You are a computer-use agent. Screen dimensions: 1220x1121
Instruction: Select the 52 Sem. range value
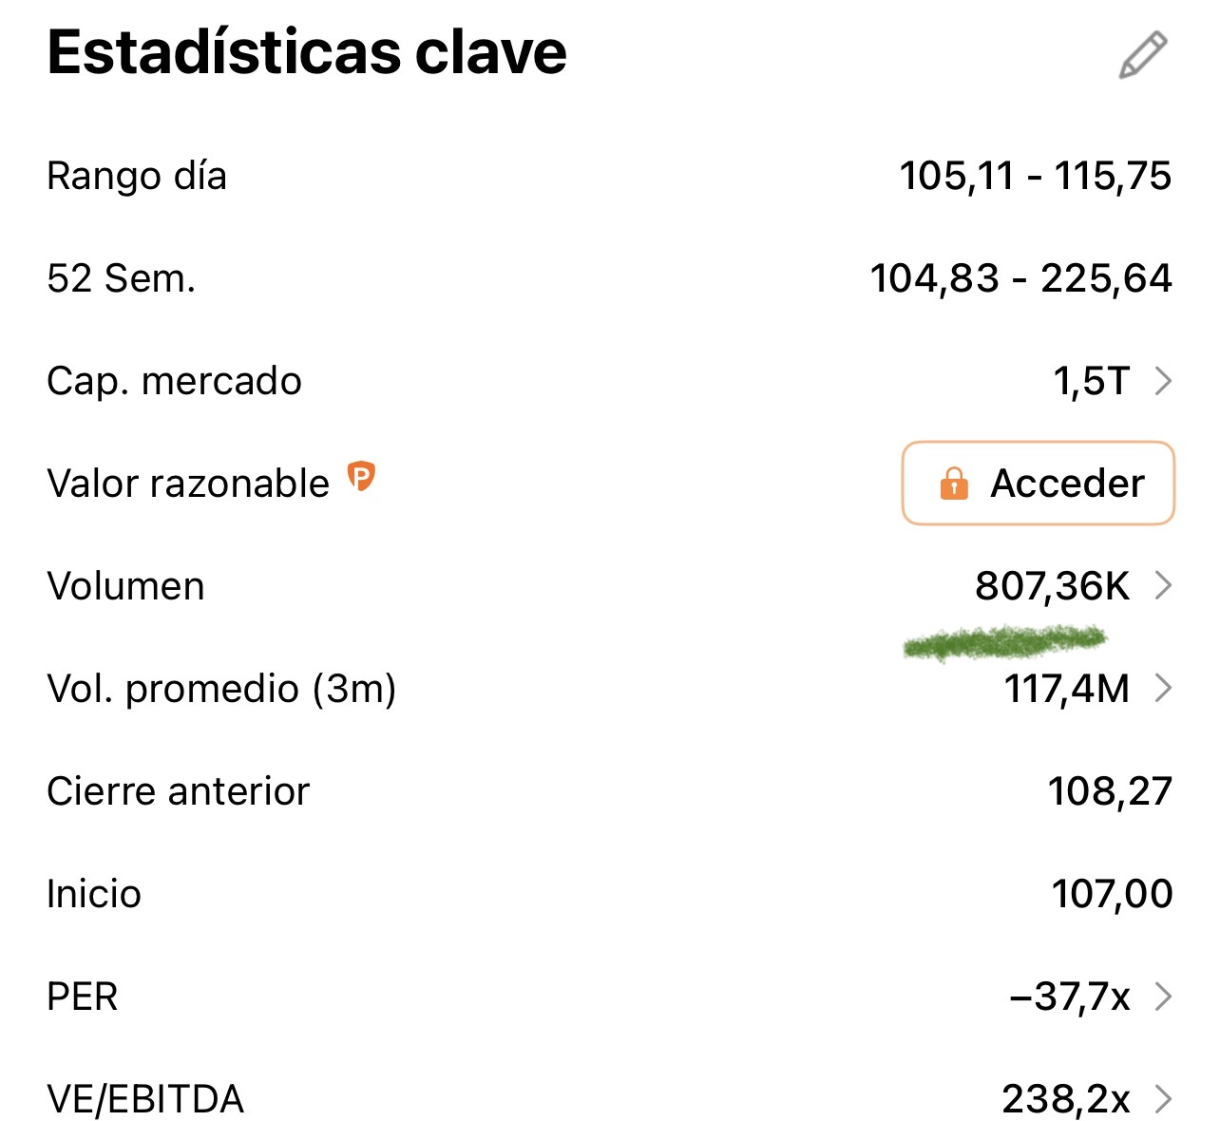click(x=1021, y=278)
